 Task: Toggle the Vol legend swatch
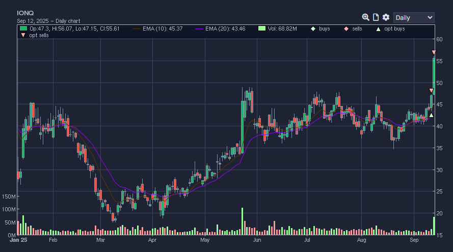pos(262,29)
